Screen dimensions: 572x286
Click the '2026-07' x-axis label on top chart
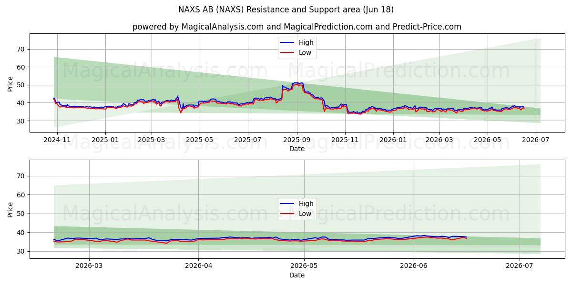click(535, 141)
